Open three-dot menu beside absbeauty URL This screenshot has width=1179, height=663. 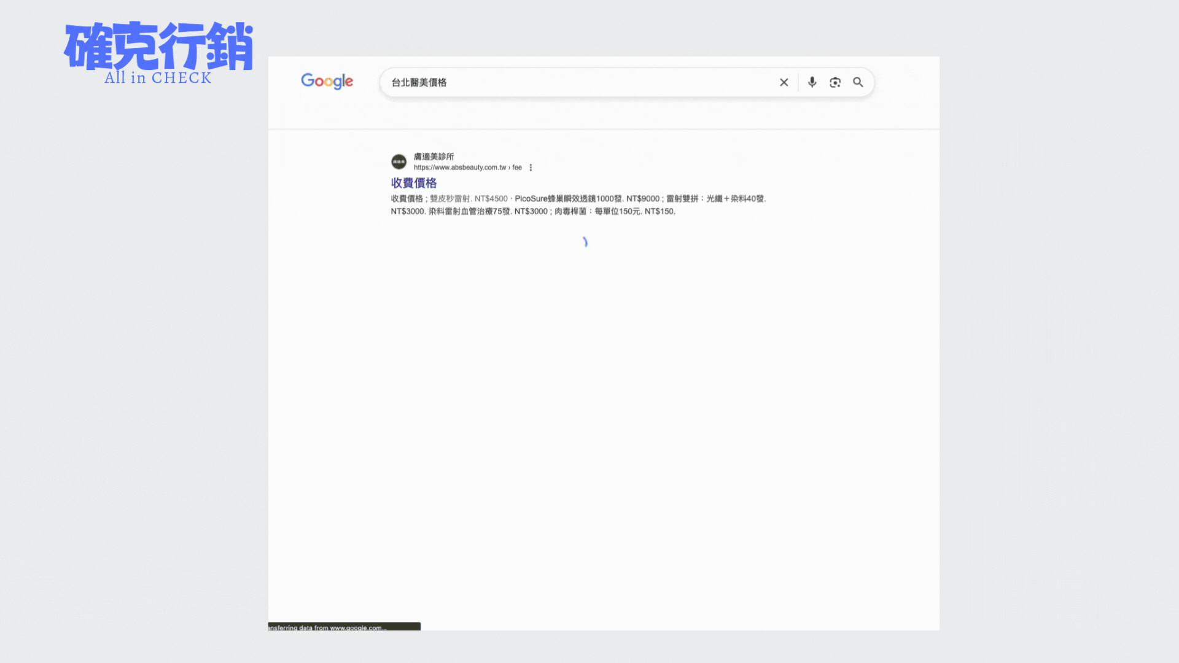[x=531, y=168]
